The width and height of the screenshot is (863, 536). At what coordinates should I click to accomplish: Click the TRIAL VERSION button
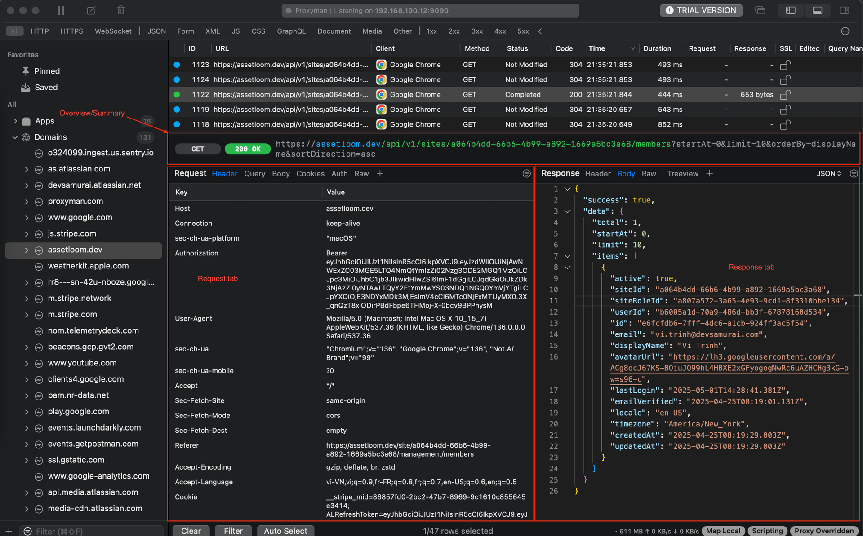701,10
